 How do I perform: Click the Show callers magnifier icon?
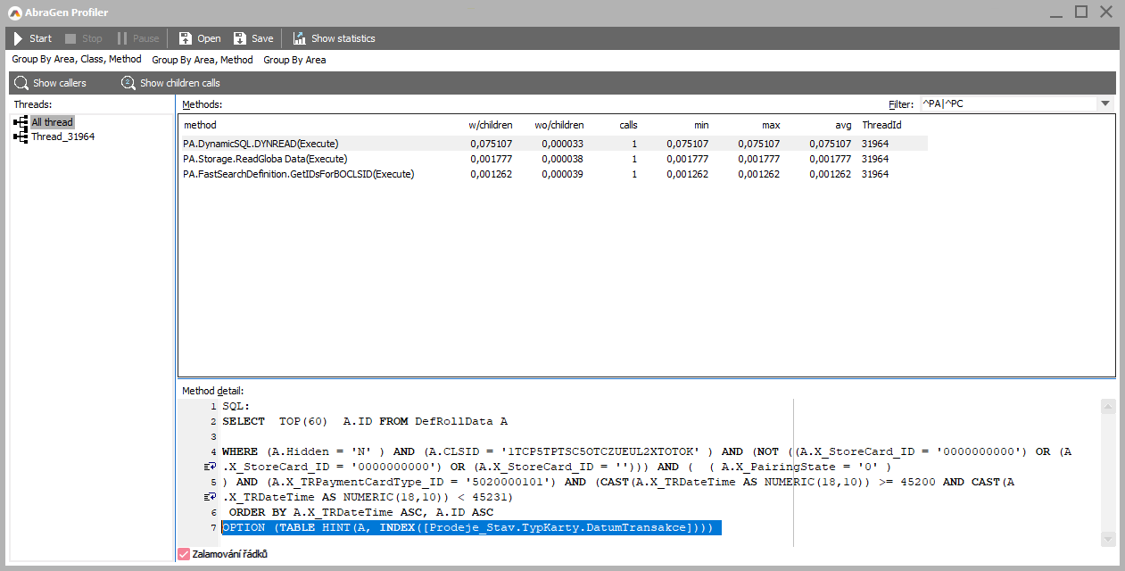(21, 83)
